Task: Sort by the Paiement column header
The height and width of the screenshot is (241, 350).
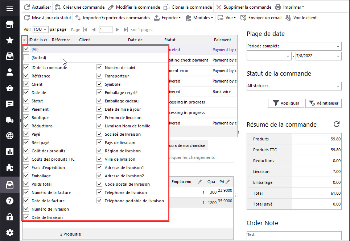Action: tap(222, 40)
